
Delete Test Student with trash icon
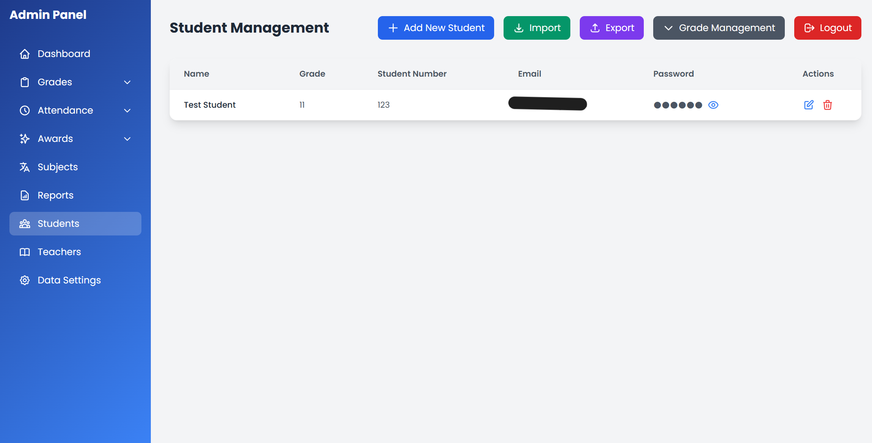(828, 105)
